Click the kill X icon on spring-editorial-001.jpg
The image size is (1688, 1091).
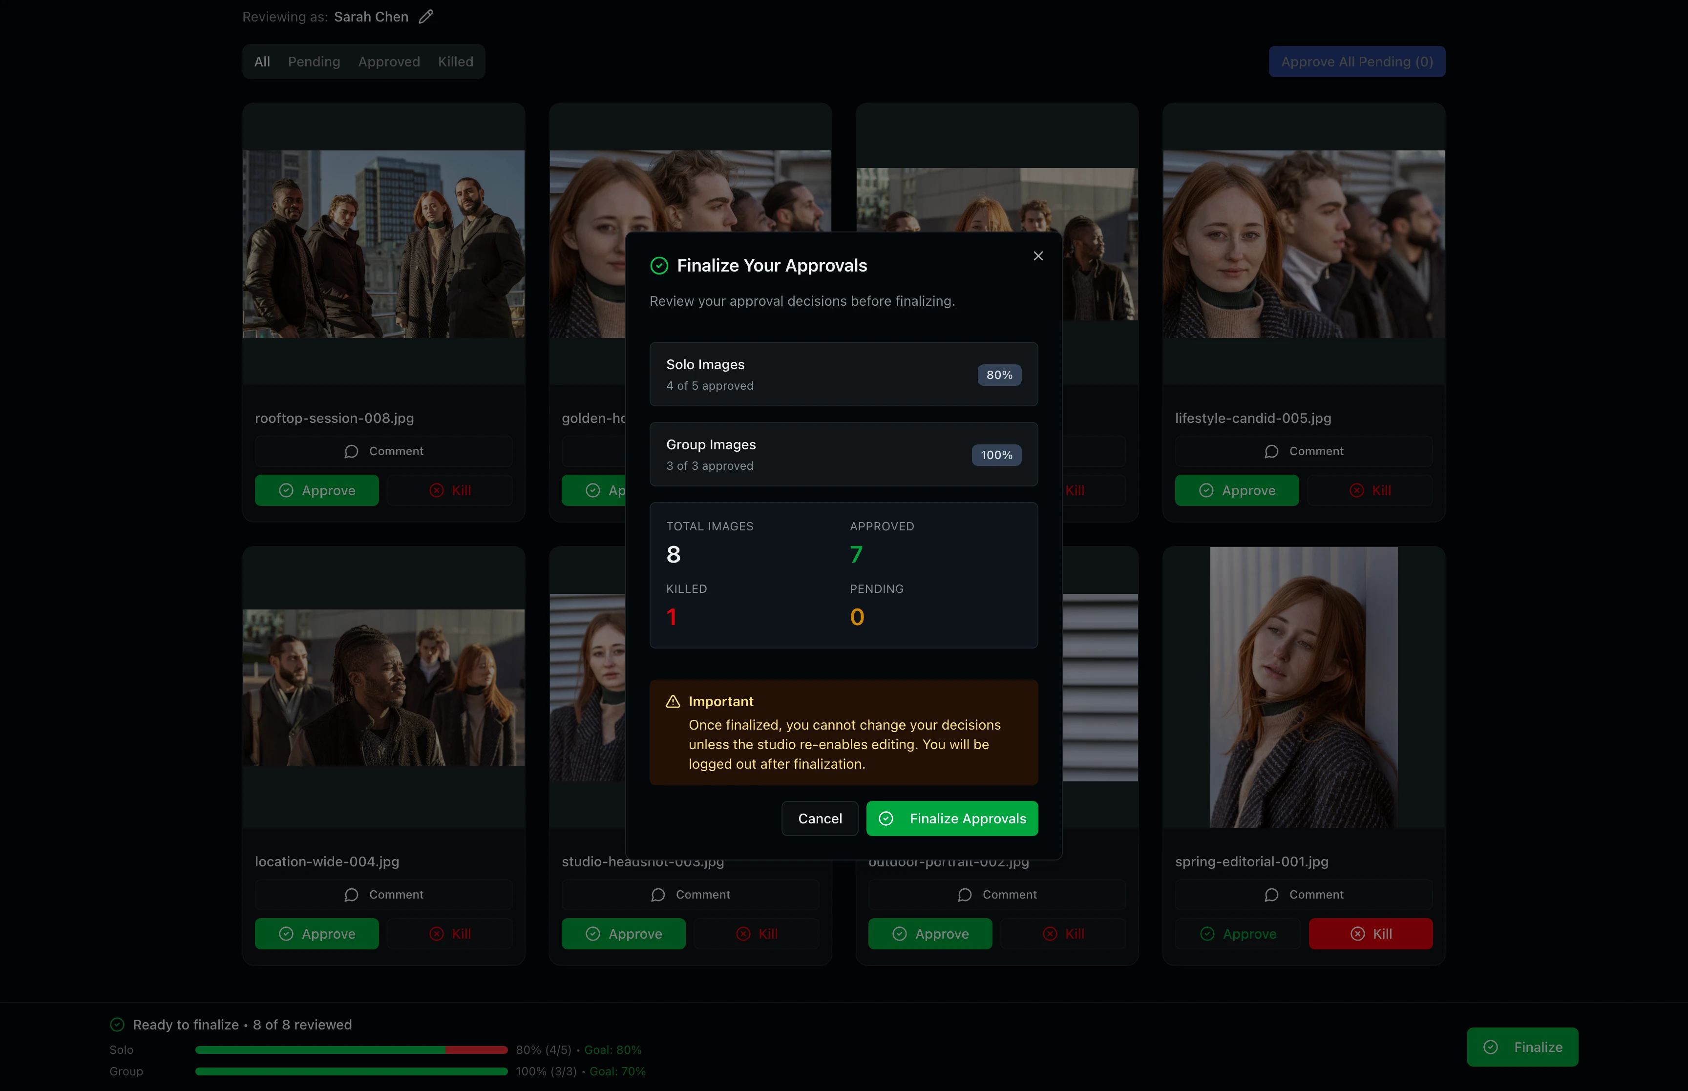1357,934
